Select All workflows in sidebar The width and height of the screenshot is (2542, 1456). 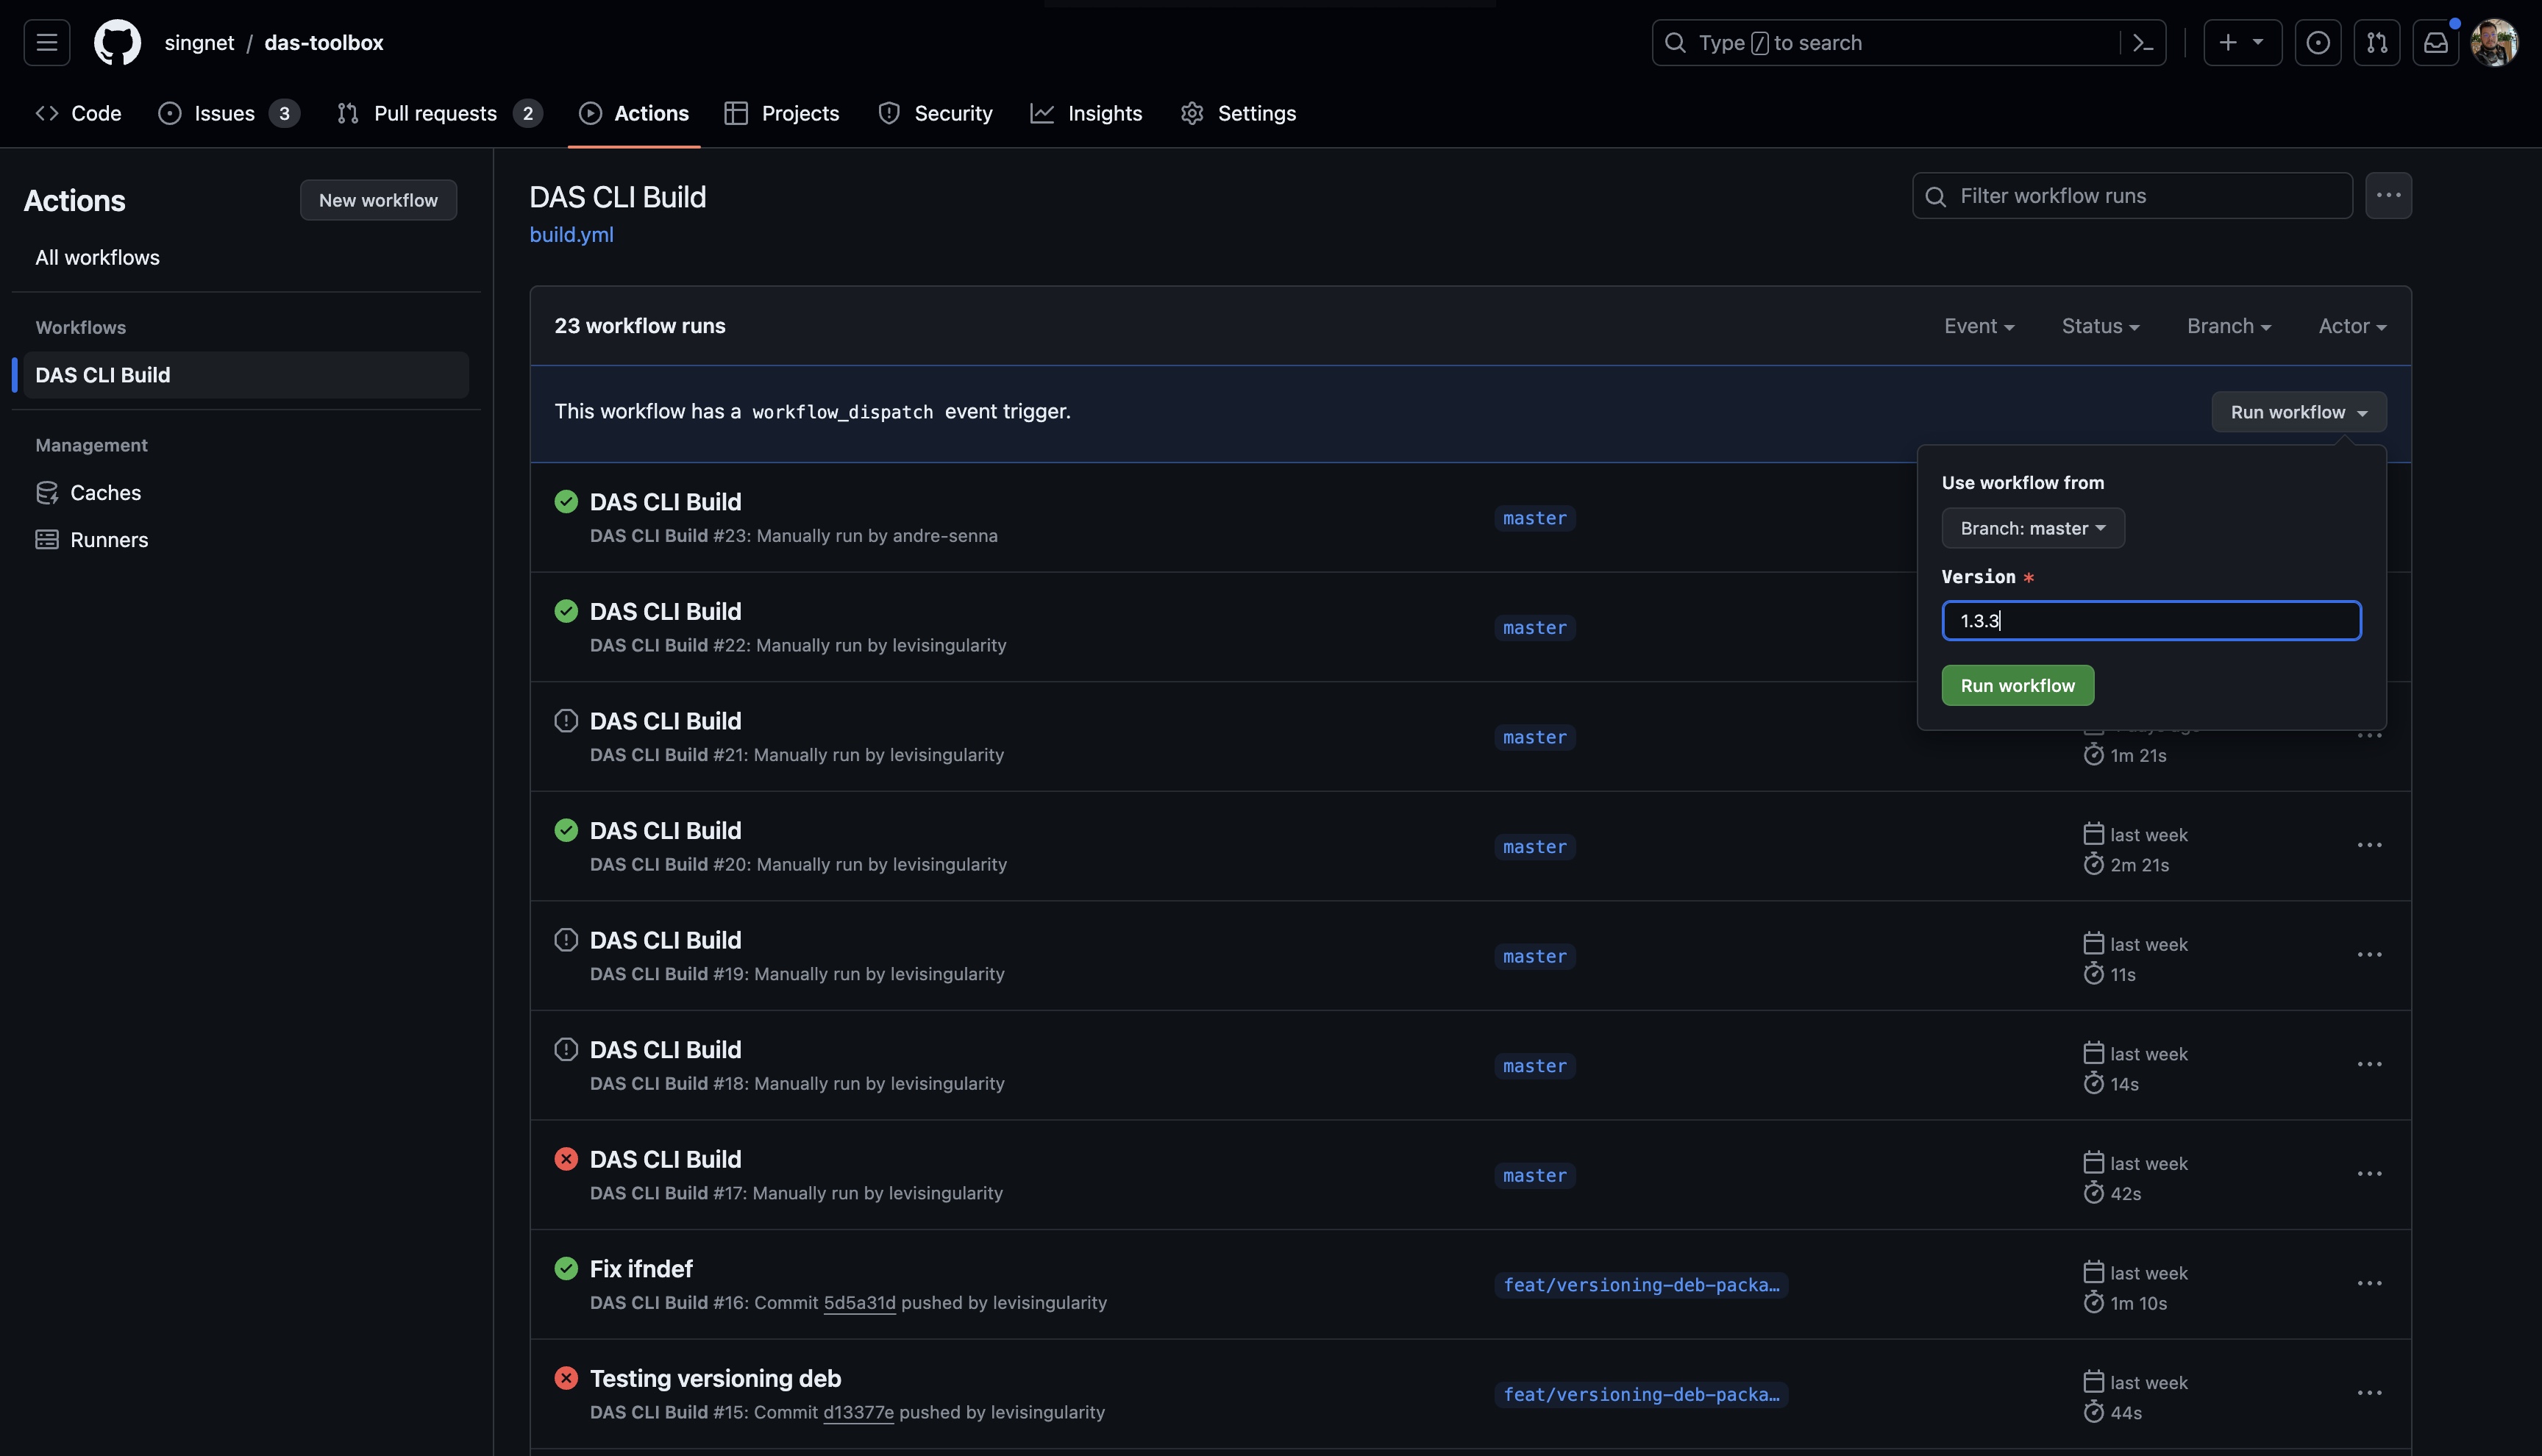[x=97, y=258]
